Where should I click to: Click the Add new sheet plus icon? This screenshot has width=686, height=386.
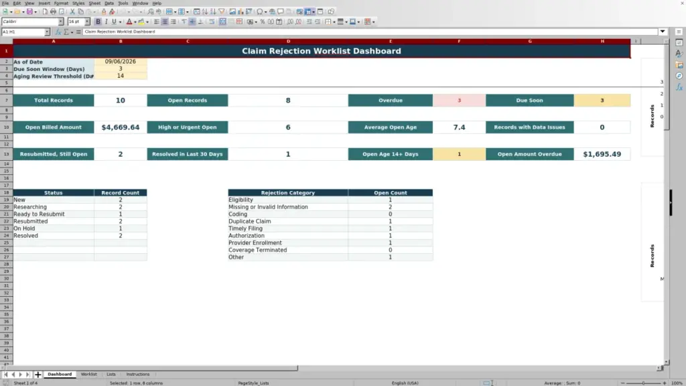38,375
